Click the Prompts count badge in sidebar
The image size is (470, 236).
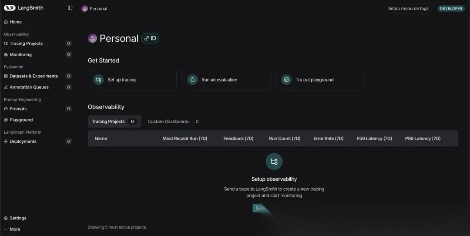[68, 109]
